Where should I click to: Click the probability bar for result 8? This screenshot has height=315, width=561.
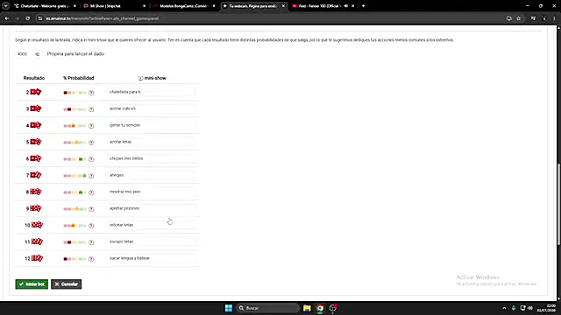tap(75, 192)
